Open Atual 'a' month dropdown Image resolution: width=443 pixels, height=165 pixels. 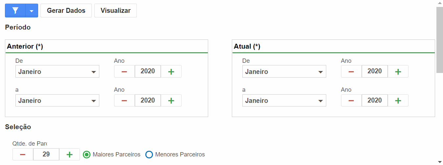pos(284,101)
